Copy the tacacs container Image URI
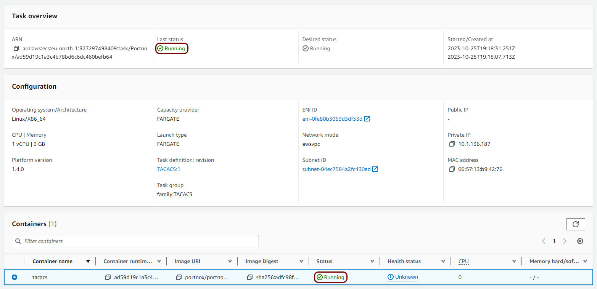Viewport: 597px width, 289px height. coord(179,277)
